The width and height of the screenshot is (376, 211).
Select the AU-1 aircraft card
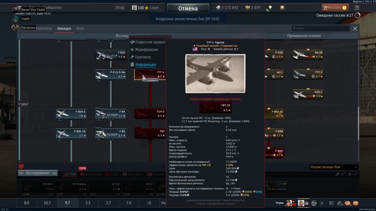tap(275, 74)
